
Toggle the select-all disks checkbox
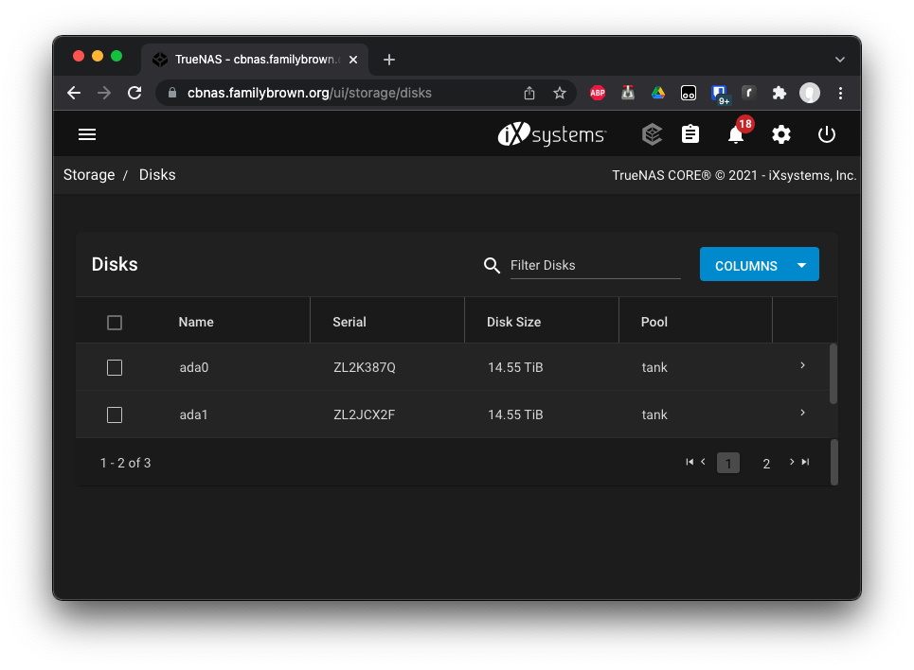115,322
